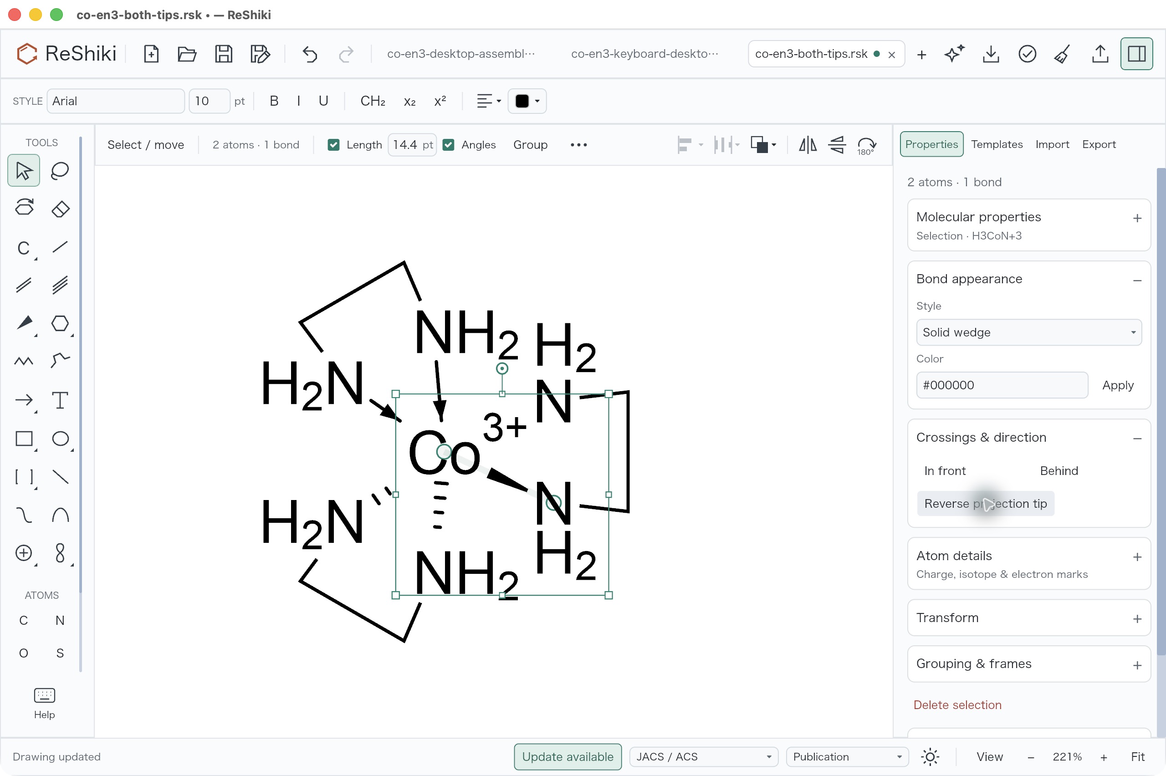Save the document with floppy icon
The height and width of the screenshot is (776, 1166).
coord(224,54)
